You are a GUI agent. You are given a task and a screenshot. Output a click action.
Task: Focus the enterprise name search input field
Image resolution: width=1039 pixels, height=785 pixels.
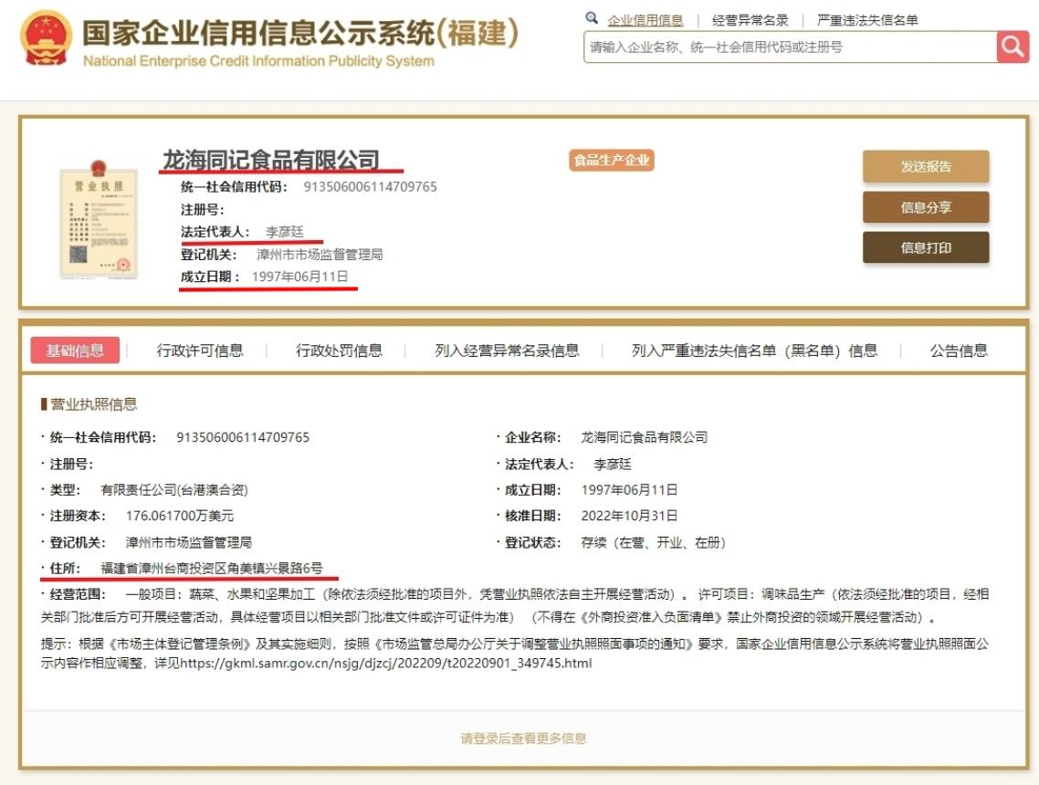click(x=790, y=47)
